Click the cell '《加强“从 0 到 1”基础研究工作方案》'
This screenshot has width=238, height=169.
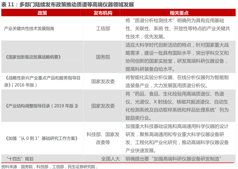click(x=42, y=138)
